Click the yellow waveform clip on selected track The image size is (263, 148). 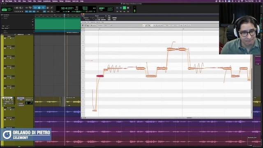(x=48, y=102)
